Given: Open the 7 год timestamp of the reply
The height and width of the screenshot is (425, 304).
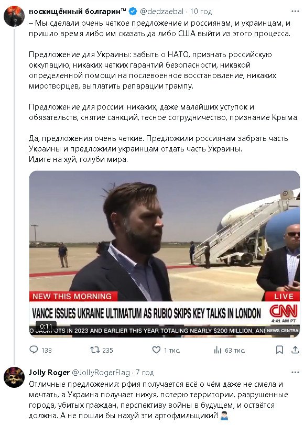Looking at the screenshot, I should click(x=145, y=373).
